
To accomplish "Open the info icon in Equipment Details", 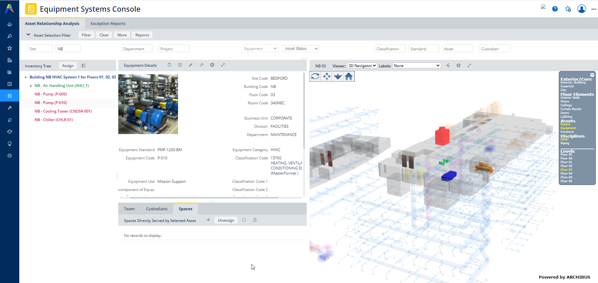I will click(180, 65).
